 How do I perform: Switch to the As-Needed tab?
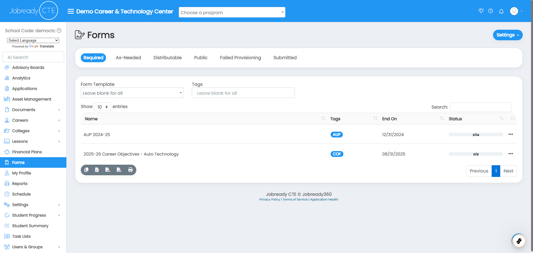[x=128, y=58]
